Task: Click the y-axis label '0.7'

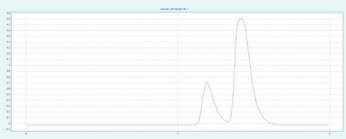Action: click(x=8, y=83)
